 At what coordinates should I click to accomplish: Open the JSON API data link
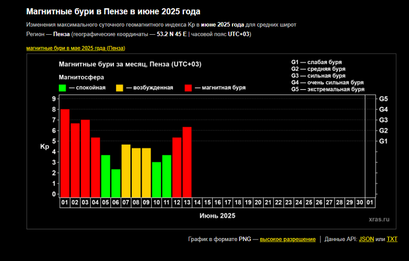pyautogui.click(x=366, y=239)
